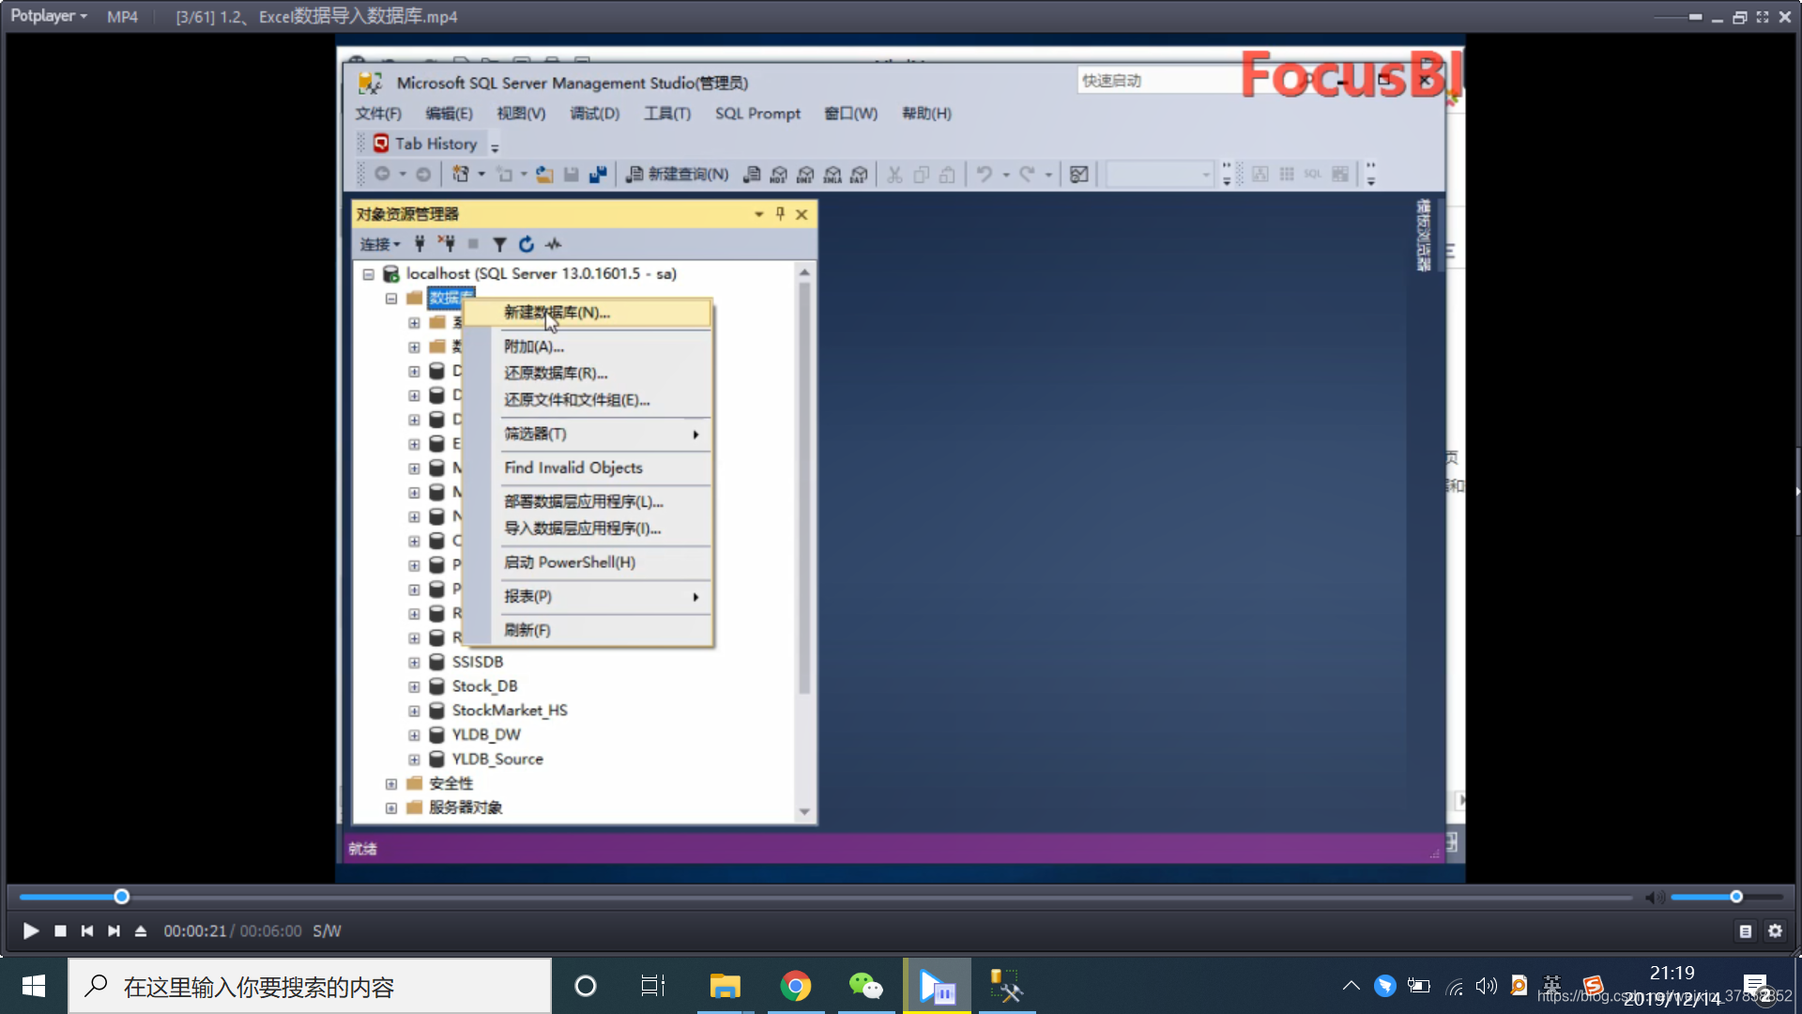Click the play button in PotPlayer
The height and width of the screenshot is (1014, 1802).
point(30,930)
